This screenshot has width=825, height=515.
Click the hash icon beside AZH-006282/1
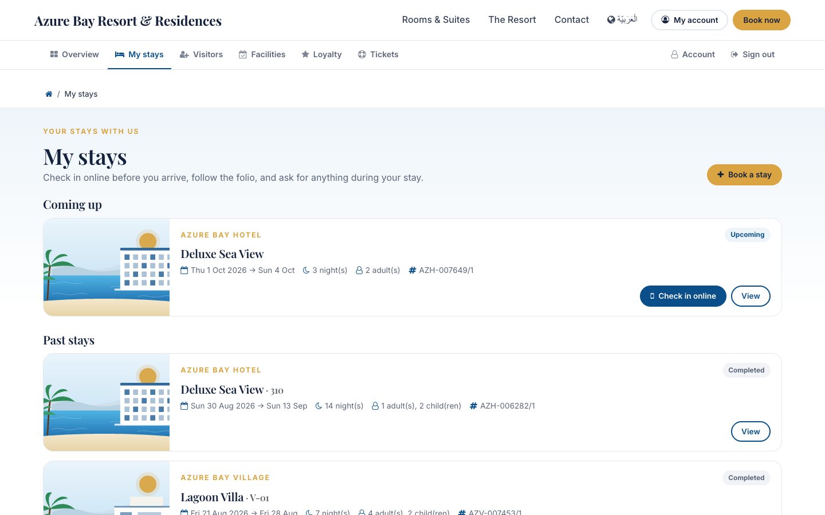pyautogui.click(x=473, y=406)
